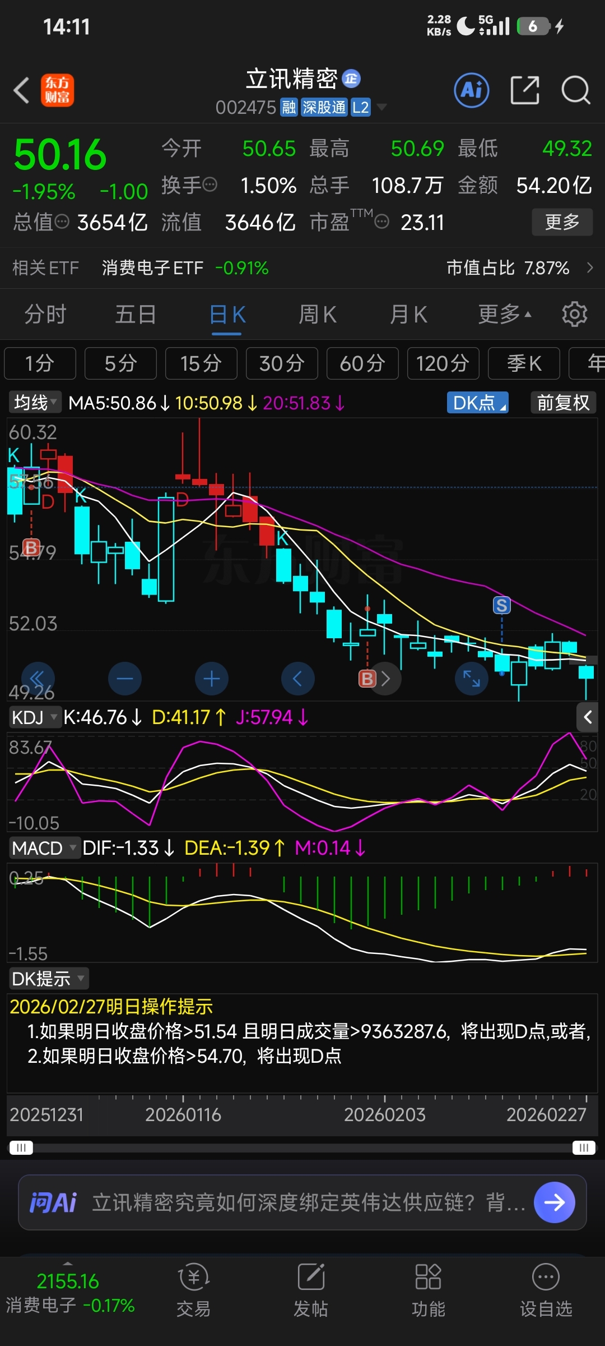Tap the 问Ai logo
Screen dimensions: 605x1346
click(53, 1202)
